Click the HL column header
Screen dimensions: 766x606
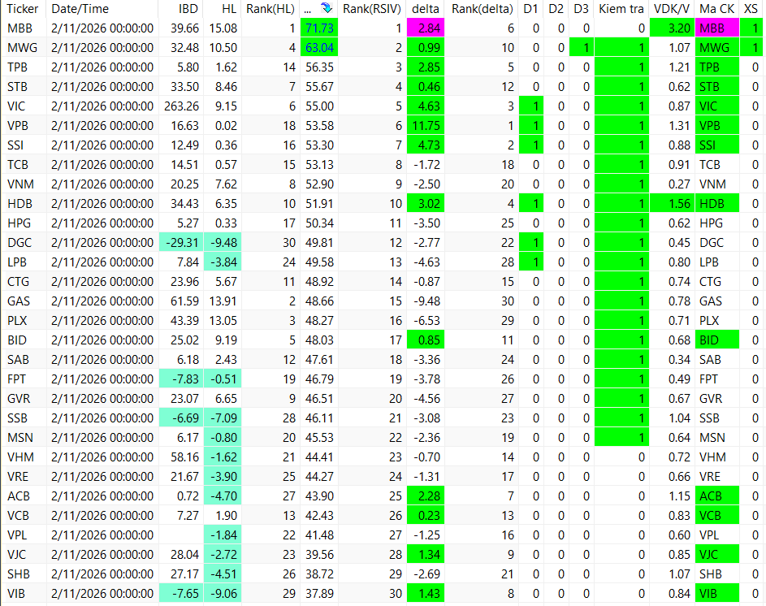(228, 9)
